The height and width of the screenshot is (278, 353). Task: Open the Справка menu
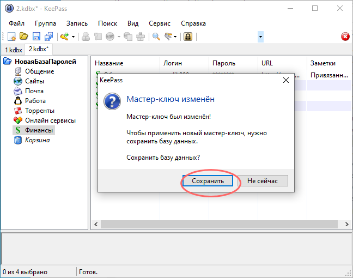tap(193, 23)
